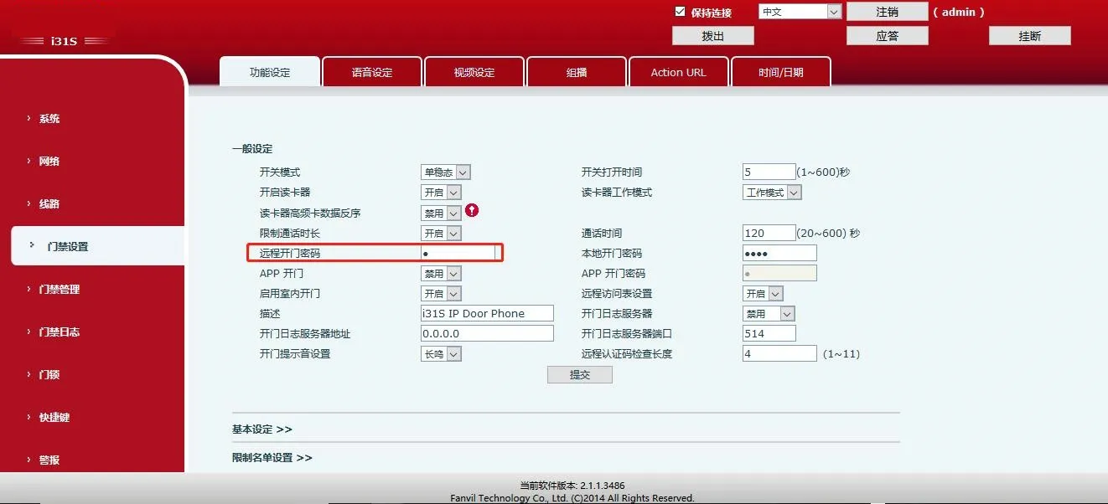Switch to the 语音设定 tab
The width and height of the screenshot is (1108, 504).
[x=371, y=71]
